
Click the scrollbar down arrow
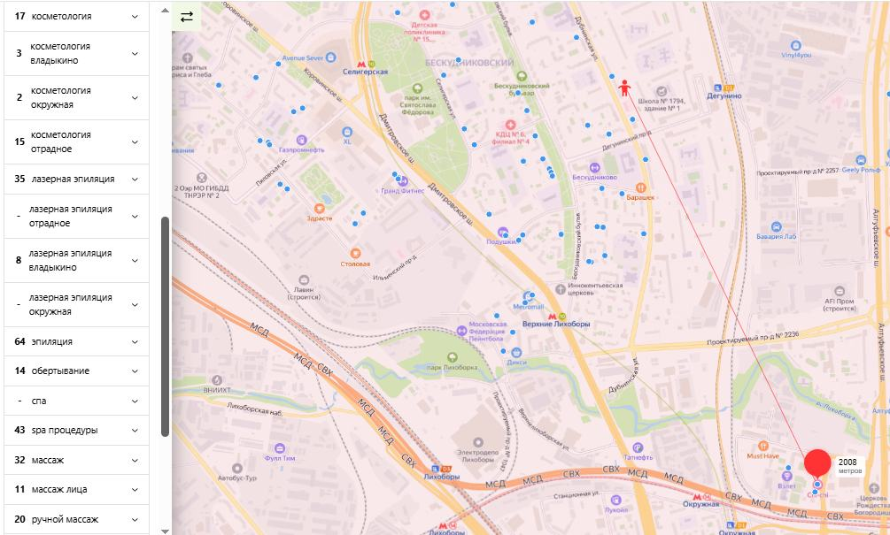click(165, 531)
